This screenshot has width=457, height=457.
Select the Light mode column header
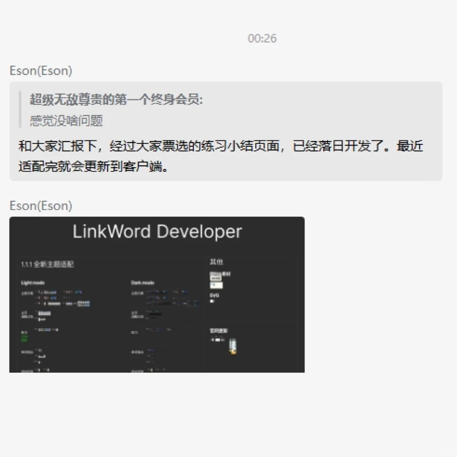(33, 283)
